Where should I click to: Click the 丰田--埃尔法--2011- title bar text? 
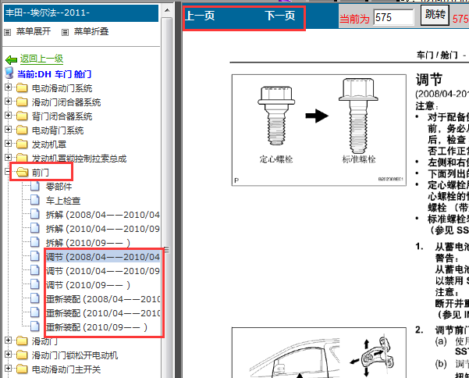tap(48, 12)
